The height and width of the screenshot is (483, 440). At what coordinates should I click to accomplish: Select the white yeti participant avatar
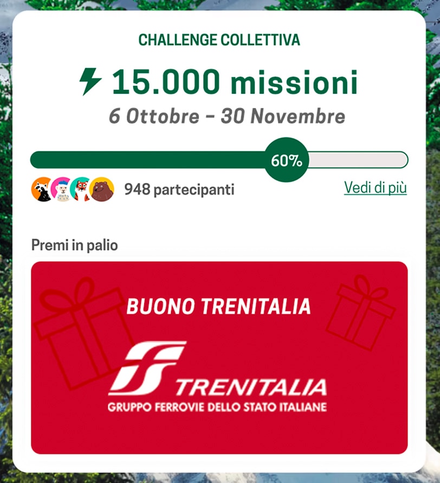pos(62,189)
